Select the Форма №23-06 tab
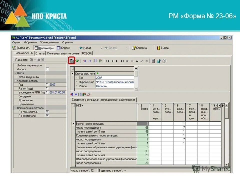The height and width of the screenshot is (180, 240). [23, 53]
